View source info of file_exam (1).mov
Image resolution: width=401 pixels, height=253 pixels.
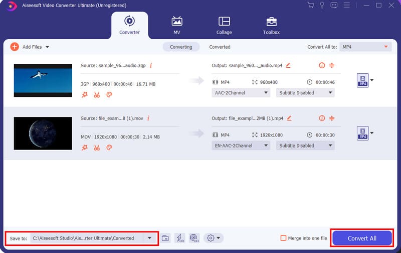148,118
